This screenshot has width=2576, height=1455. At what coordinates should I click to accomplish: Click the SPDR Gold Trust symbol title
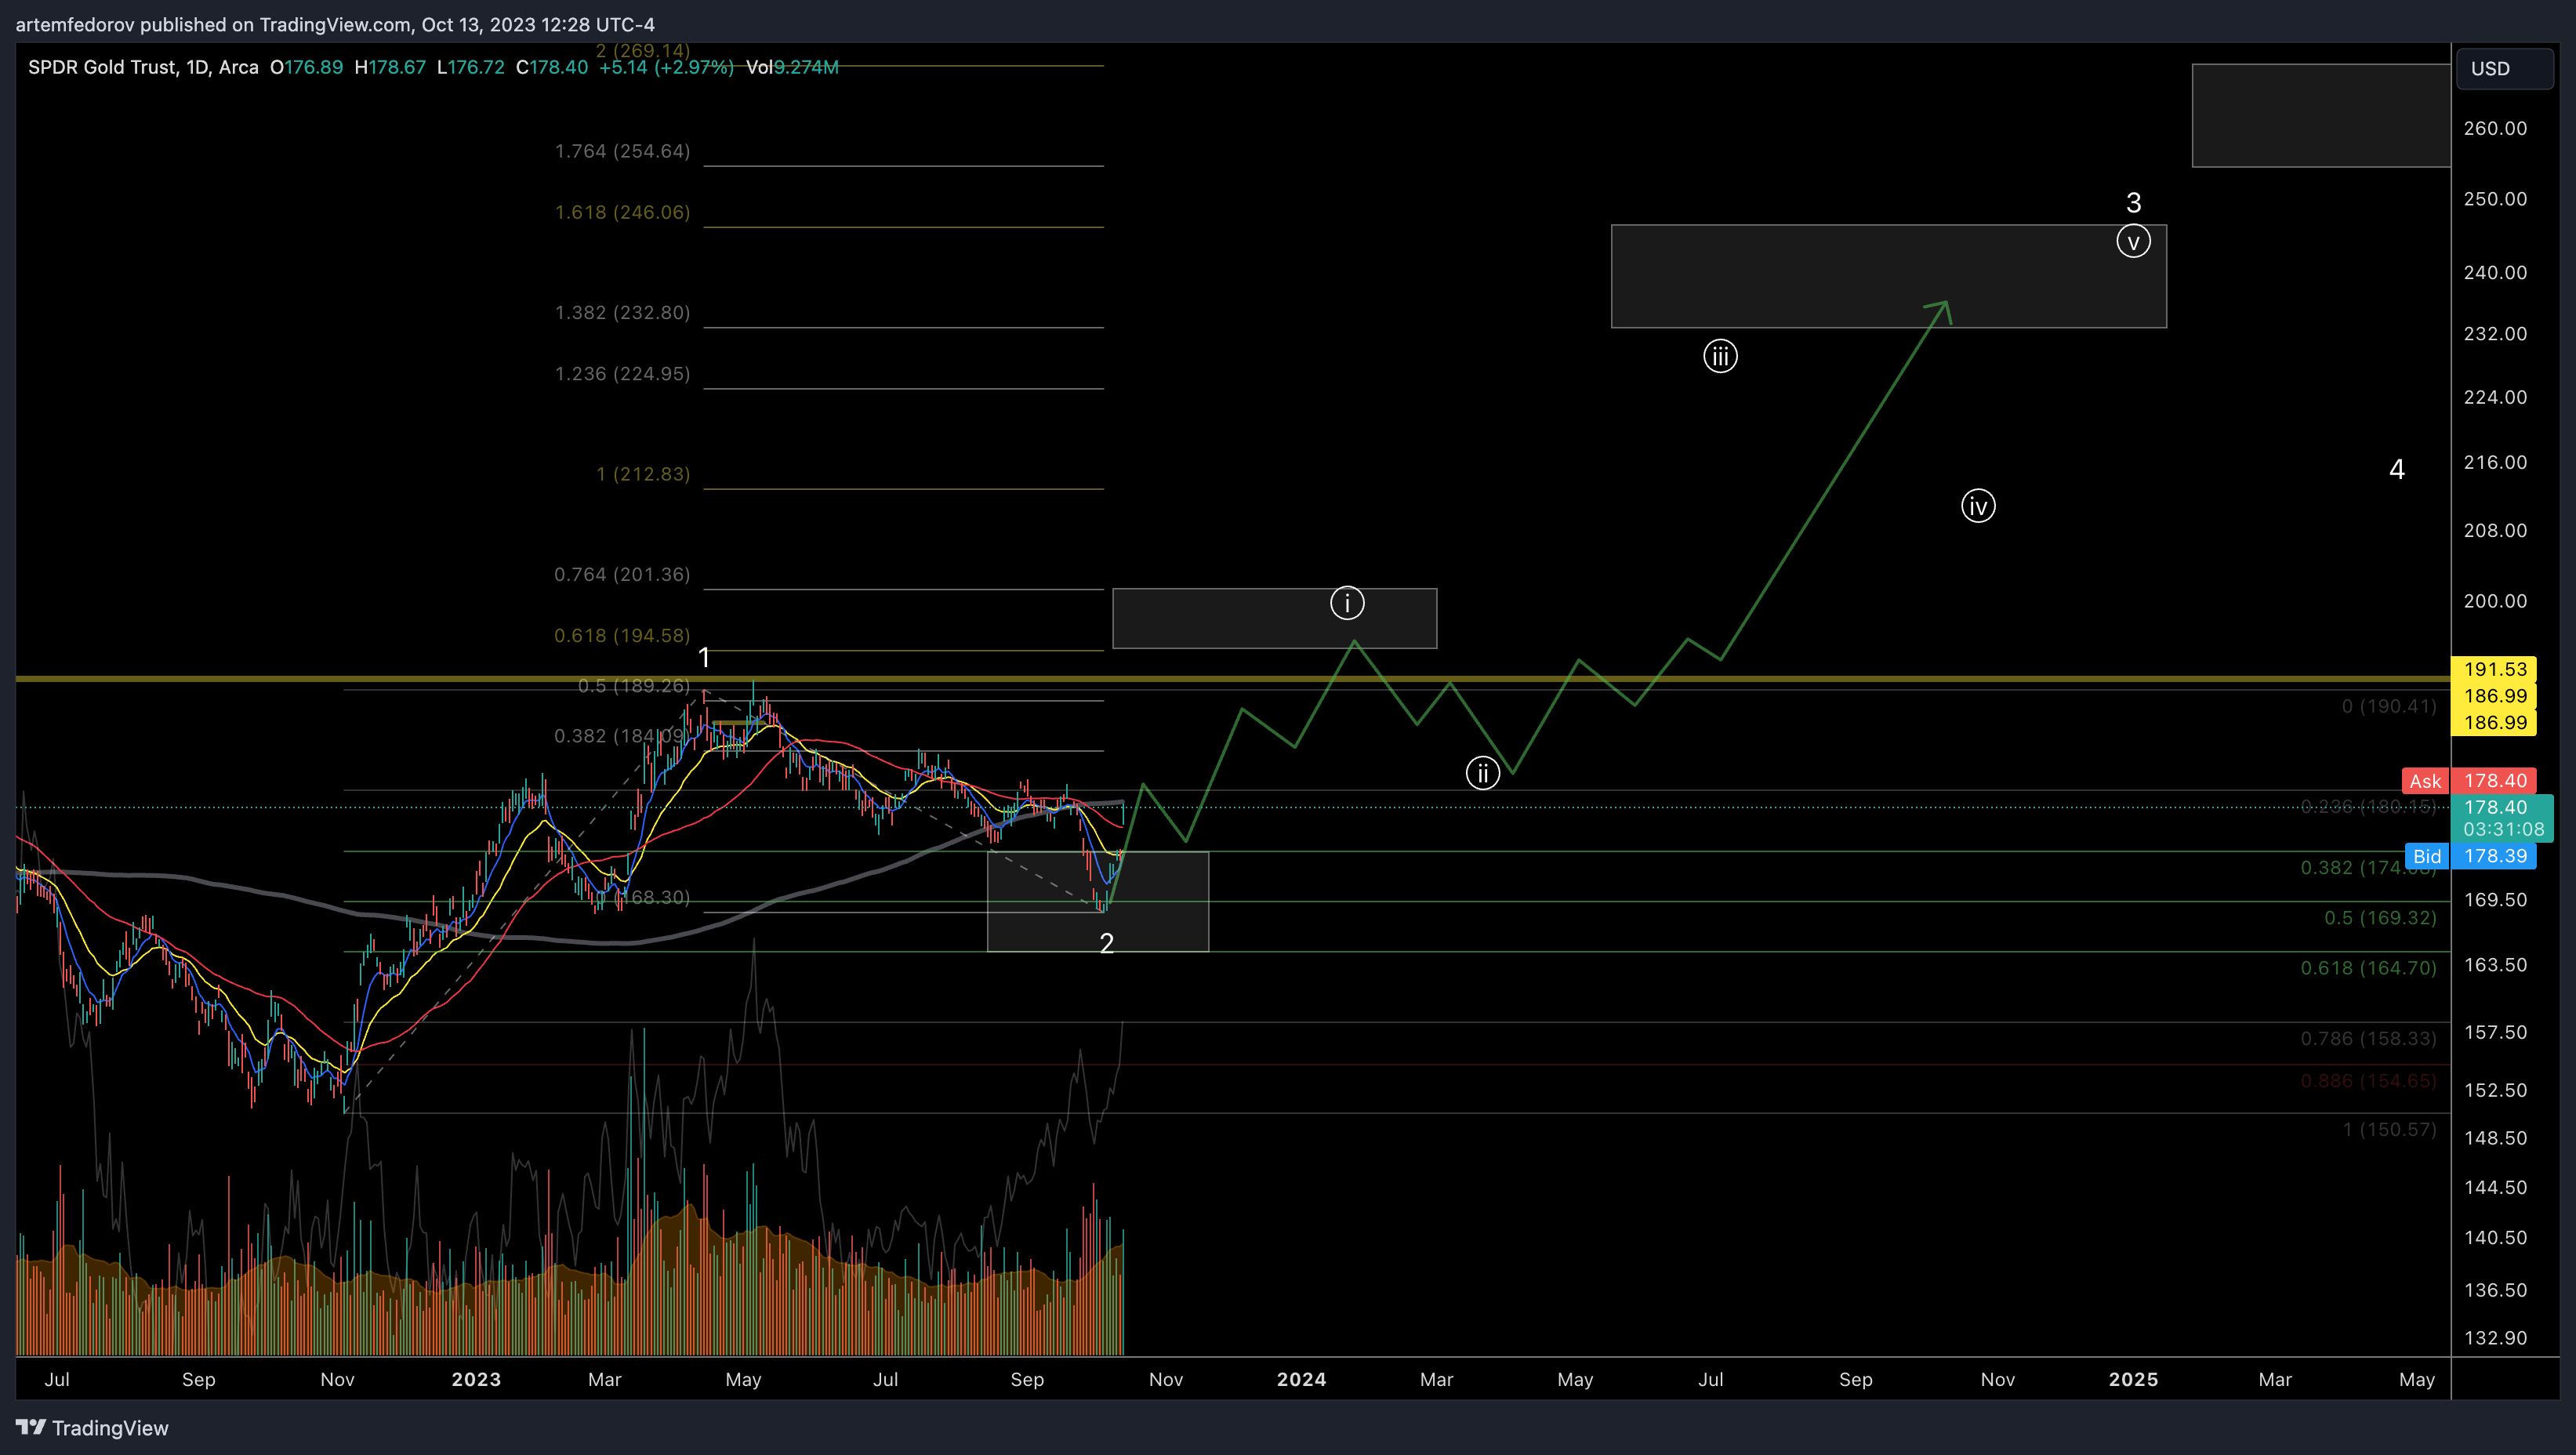click(143, 67)
